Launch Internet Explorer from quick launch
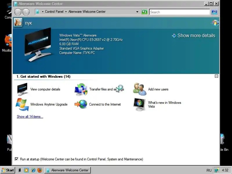Screen dimensions: 232x174 [33, 170]
